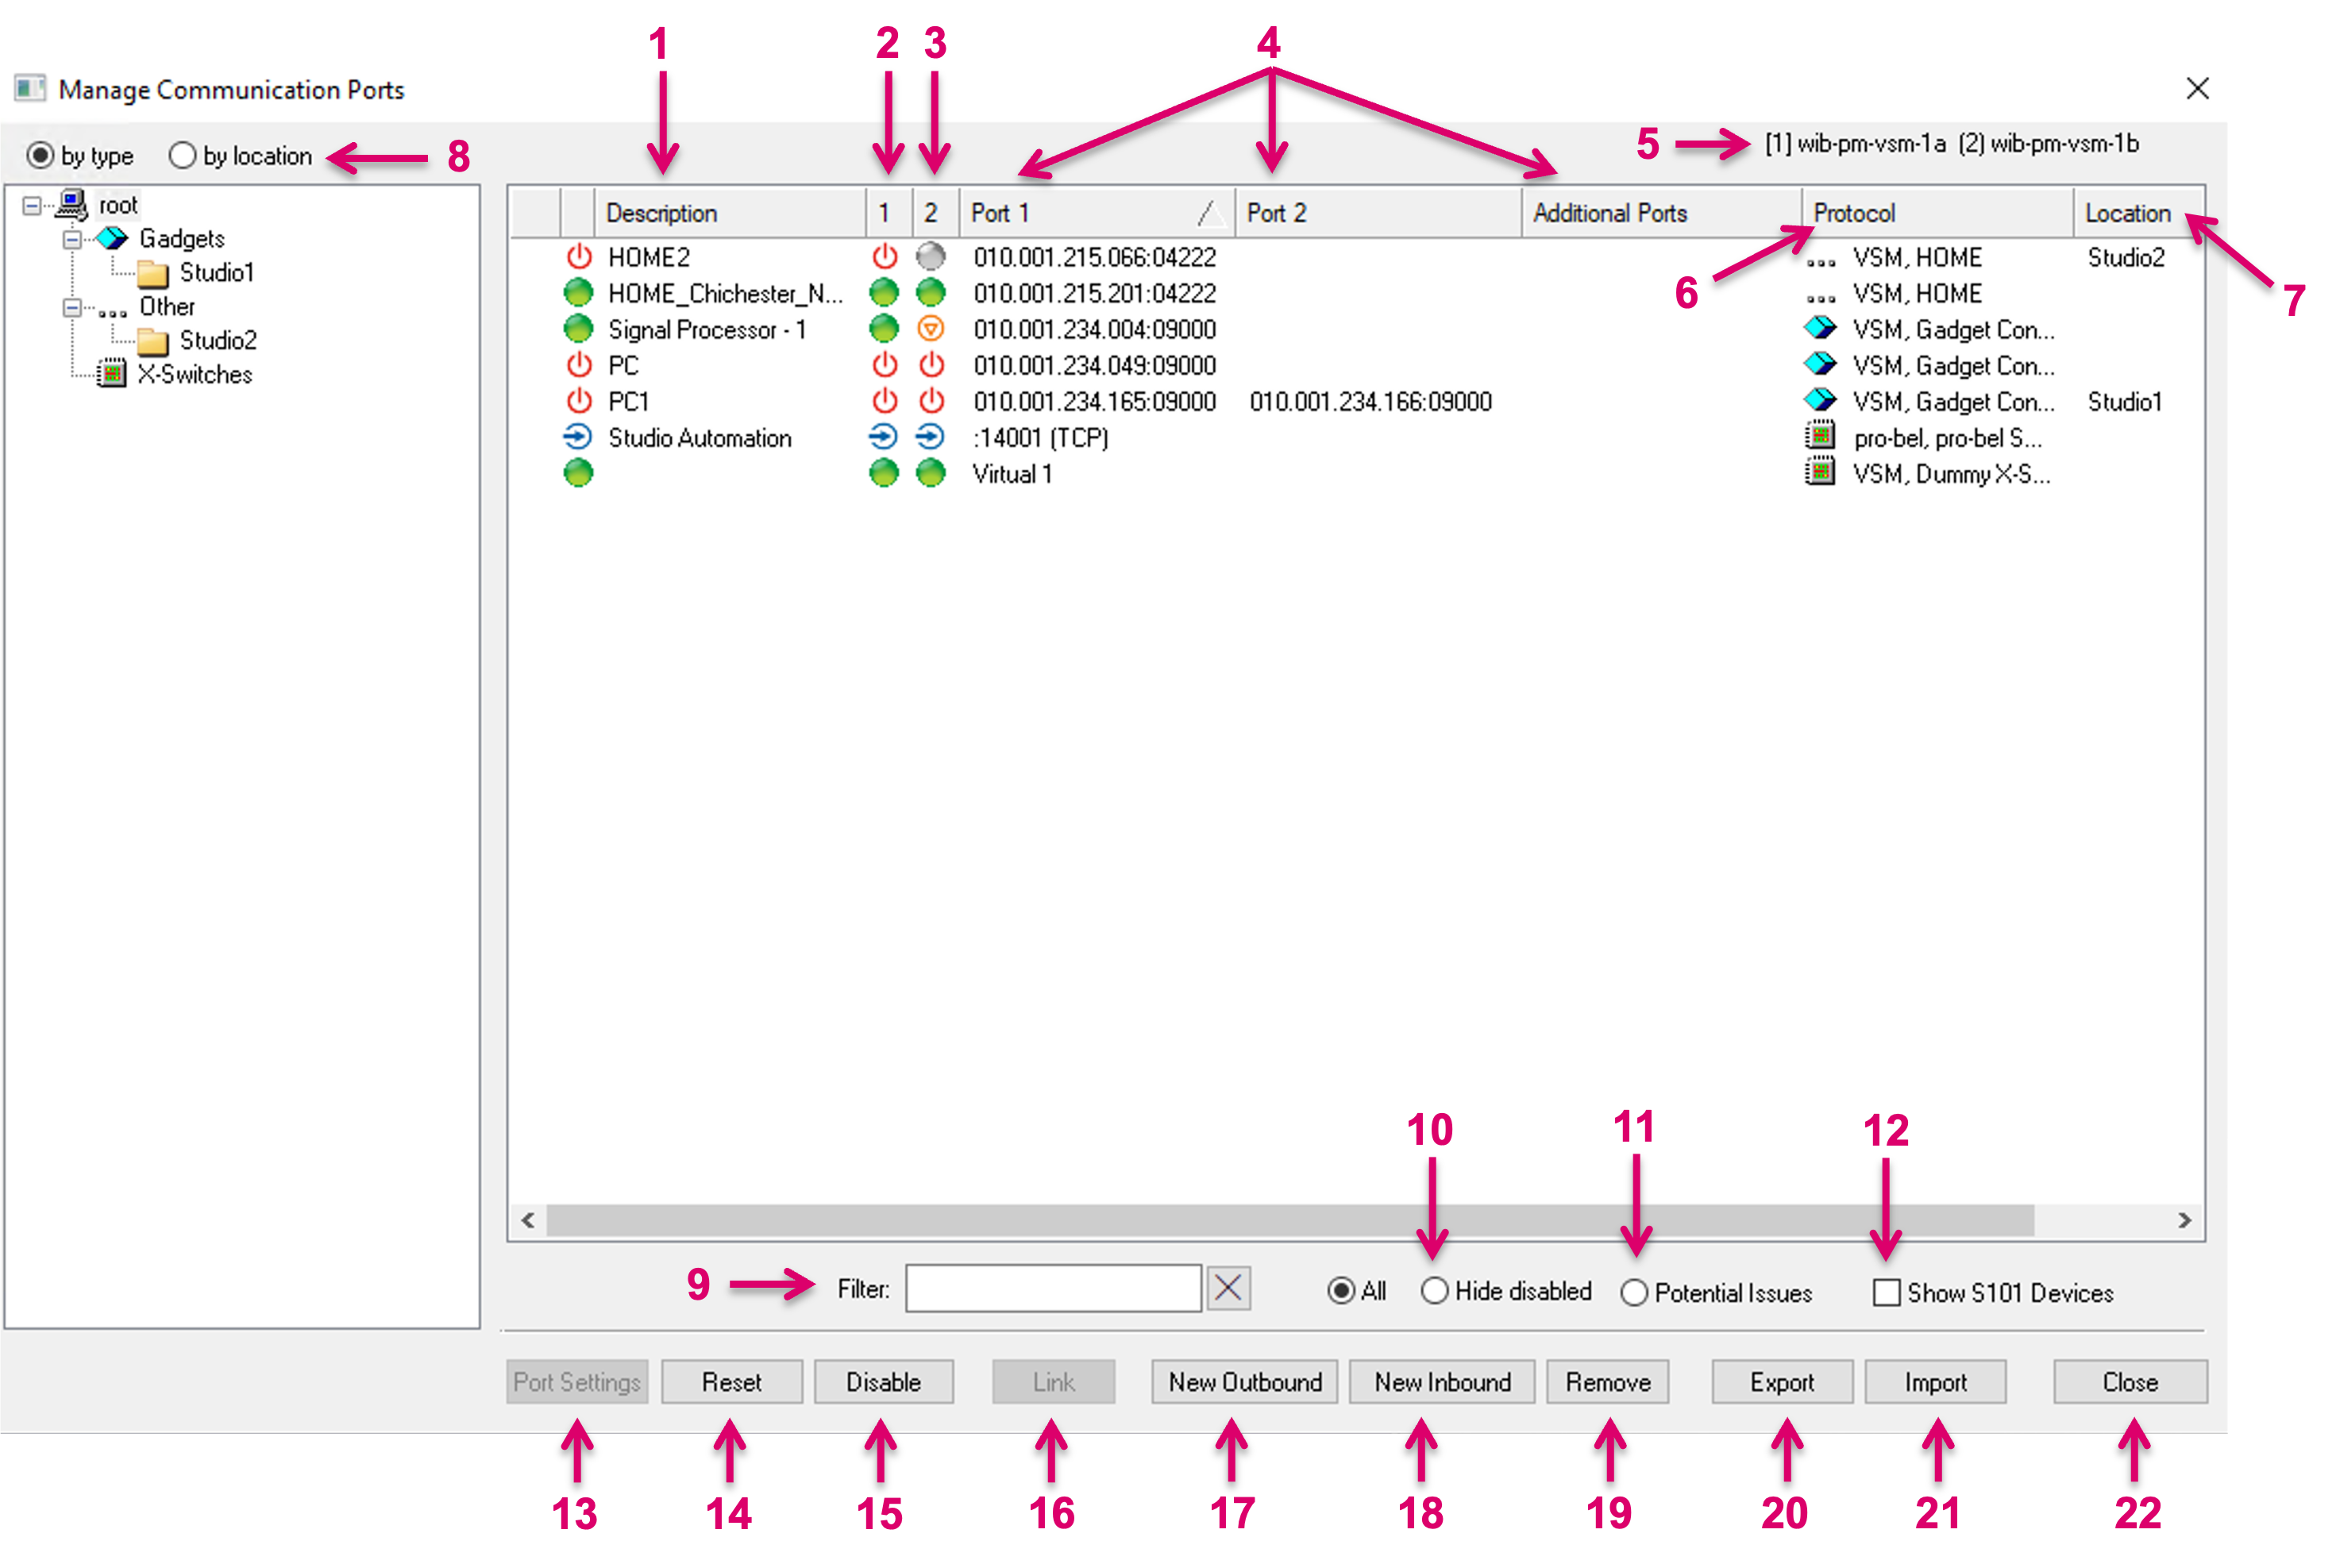Click the horizontal scrollbar's right arrow
Viewport: 2336px width, 1568px height.
click(2184, 1220)
